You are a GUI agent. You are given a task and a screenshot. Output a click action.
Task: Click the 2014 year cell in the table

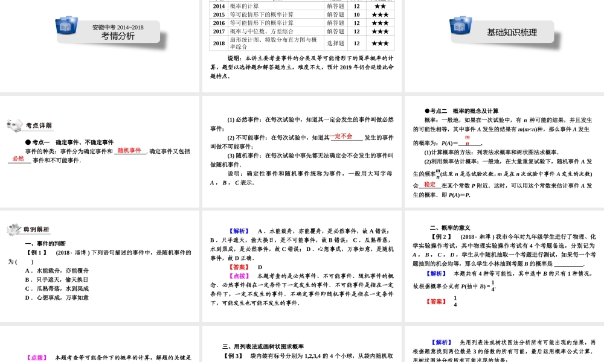[219, 6]
